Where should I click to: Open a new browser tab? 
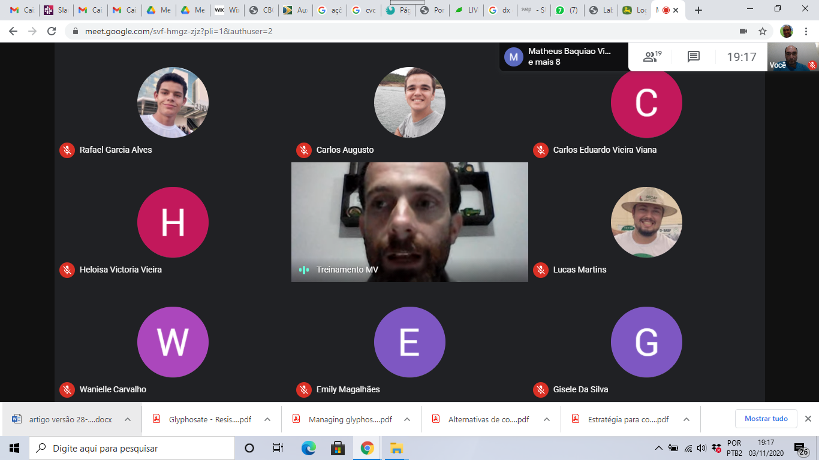(698, 10)
